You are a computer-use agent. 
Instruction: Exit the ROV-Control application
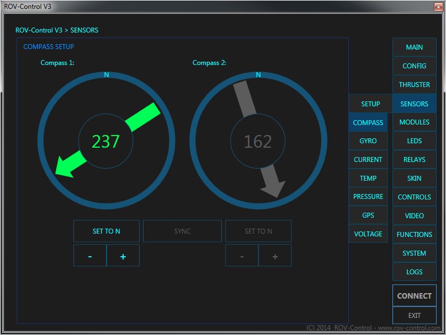click(414, 315)
